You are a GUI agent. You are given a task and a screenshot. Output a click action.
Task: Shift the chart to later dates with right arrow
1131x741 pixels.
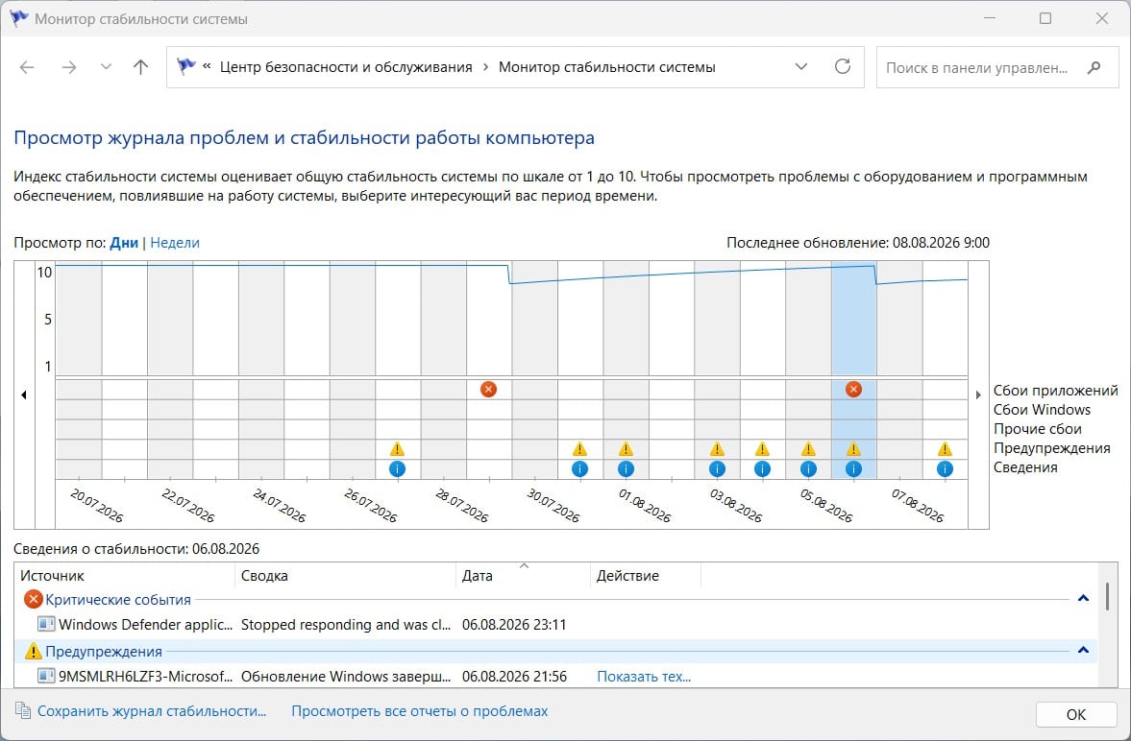click(x=978, y=395)
